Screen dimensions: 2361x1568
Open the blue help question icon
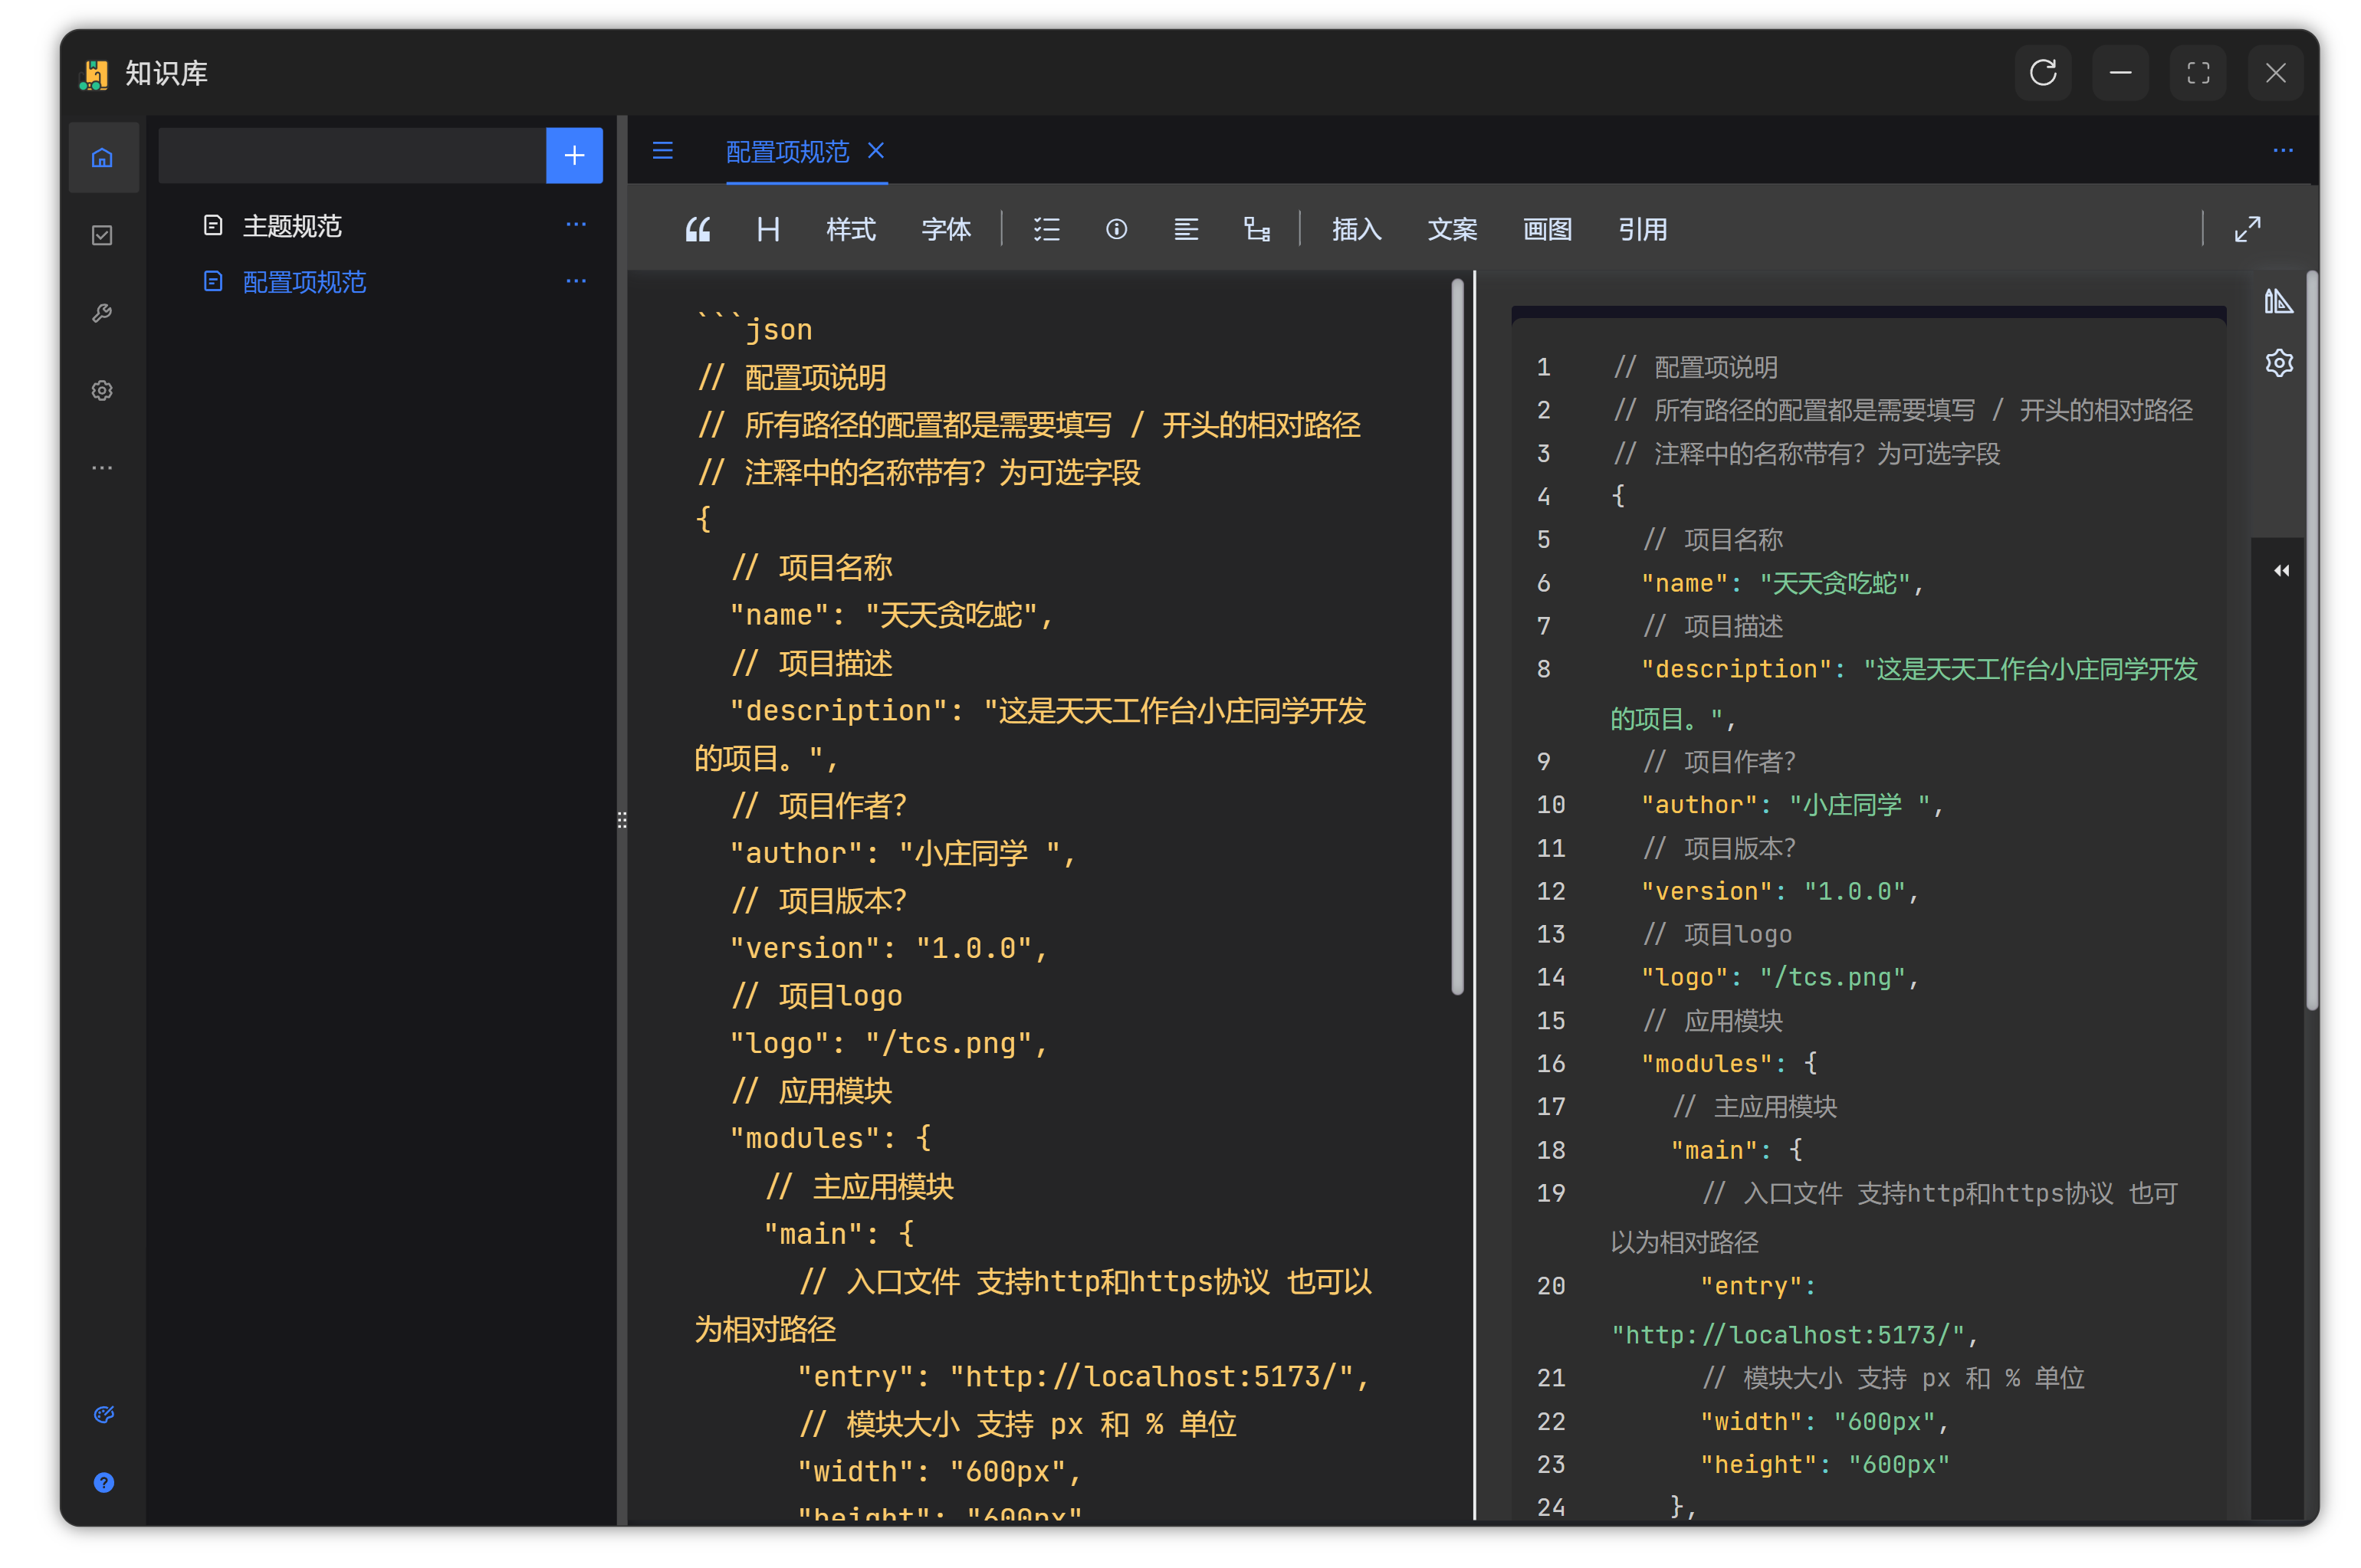pos(103,1482)
